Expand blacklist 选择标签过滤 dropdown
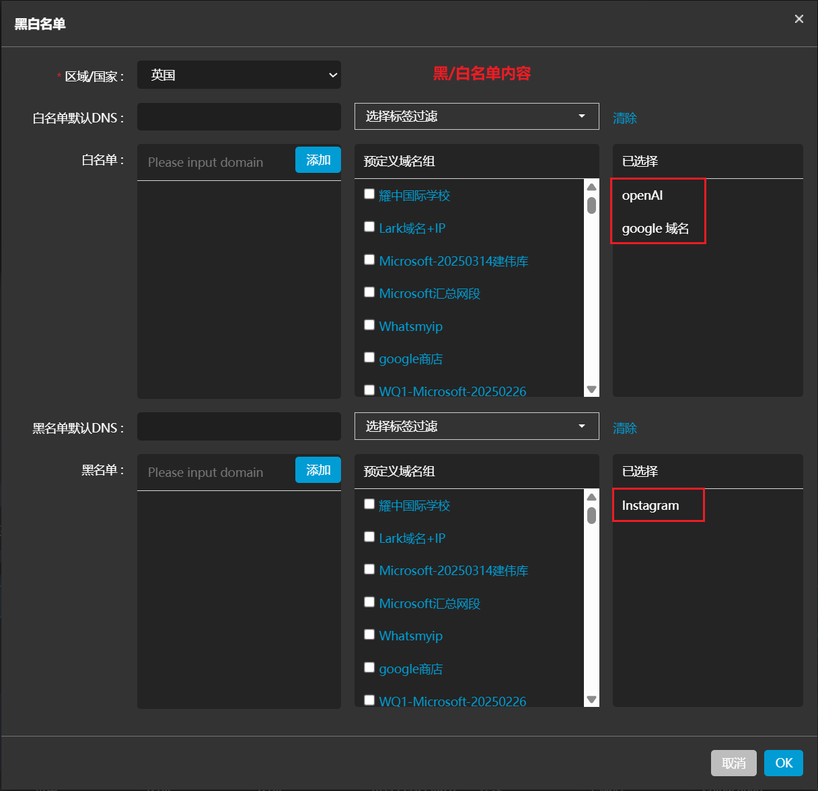The height and width of the screenshot is (791, 818). [x=476, y=426]
